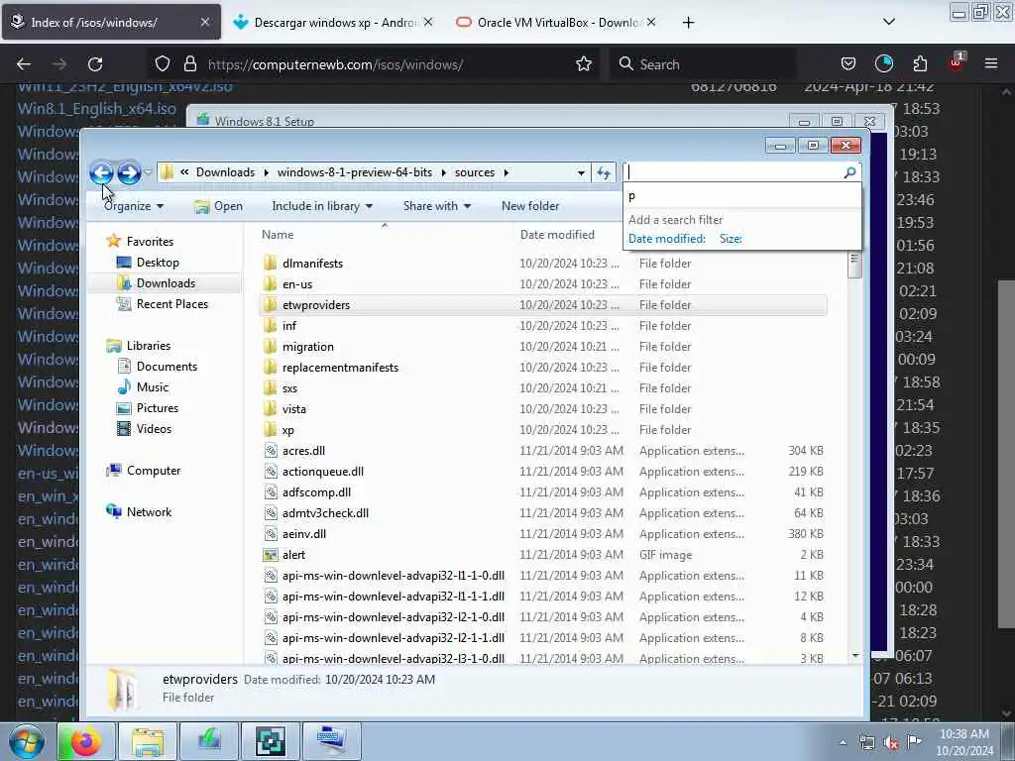Image resolution: width=1015 pixels, height=761 pixels.
Task: Click Win8.1_English_x64.iso link in browser
Action: coord(96,109)
